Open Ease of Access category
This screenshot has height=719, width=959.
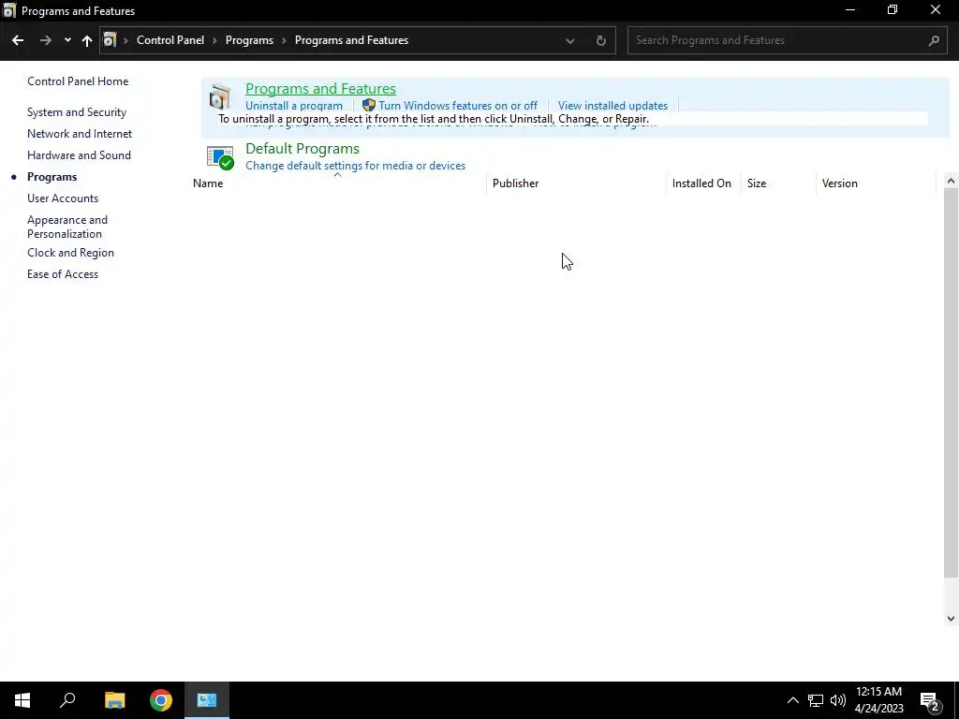[x=63, y=274]
